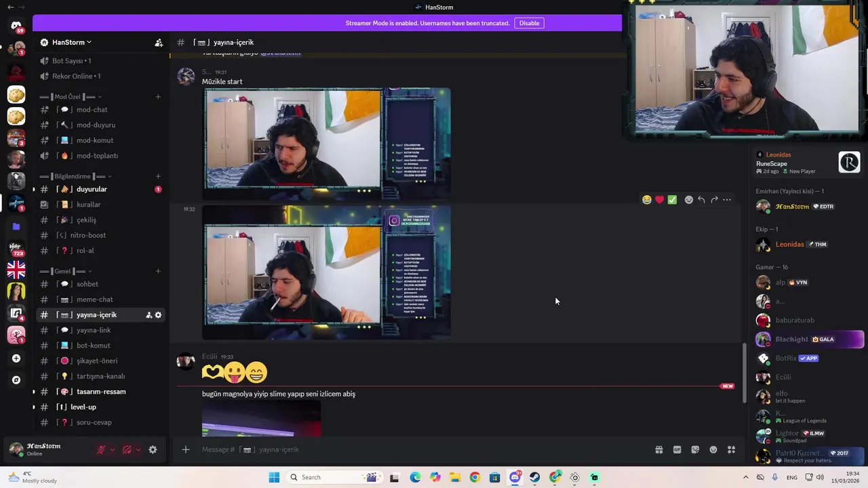868x488 pixels.
Task: Open the server folder icon in sidebar
Action: tap(16, 226)
